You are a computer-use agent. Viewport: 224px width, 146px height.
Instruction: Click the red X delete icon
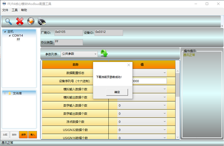coord(20,21)
